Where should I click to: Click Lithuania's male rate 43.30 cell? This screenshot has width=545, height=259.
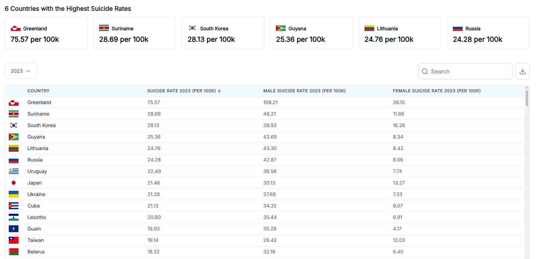click(270, 148)
